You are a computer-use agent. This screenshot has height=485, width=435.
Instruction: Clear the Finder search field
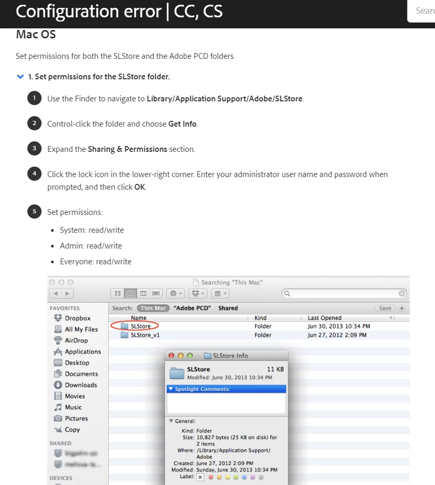[401, 294]
